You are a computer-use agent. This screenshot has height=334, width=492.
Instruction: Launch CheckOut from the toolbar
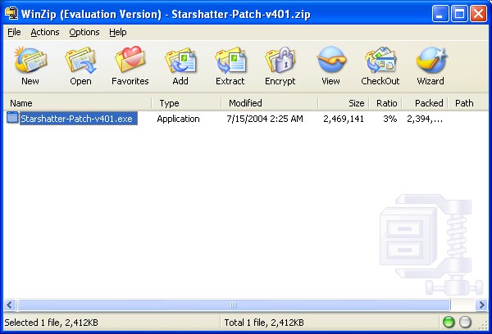coord(380,60)
